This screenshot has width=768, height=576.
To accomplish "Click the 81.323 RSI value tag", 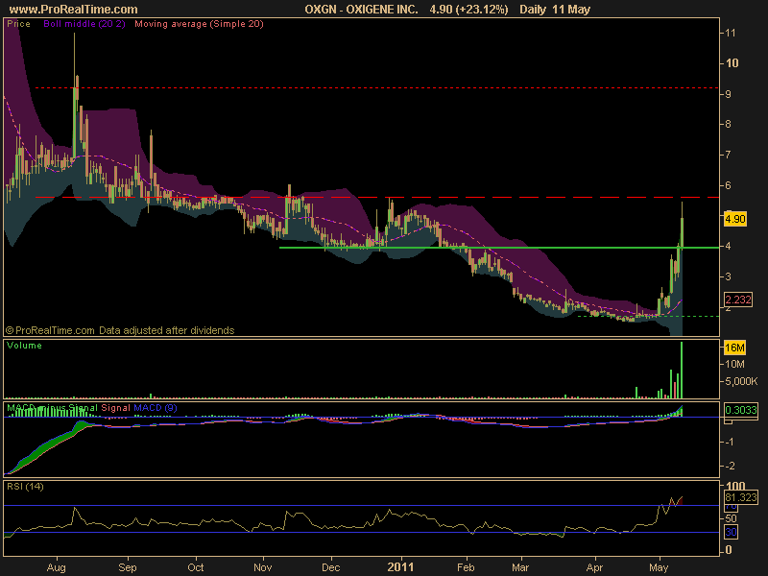I will 741,497.
